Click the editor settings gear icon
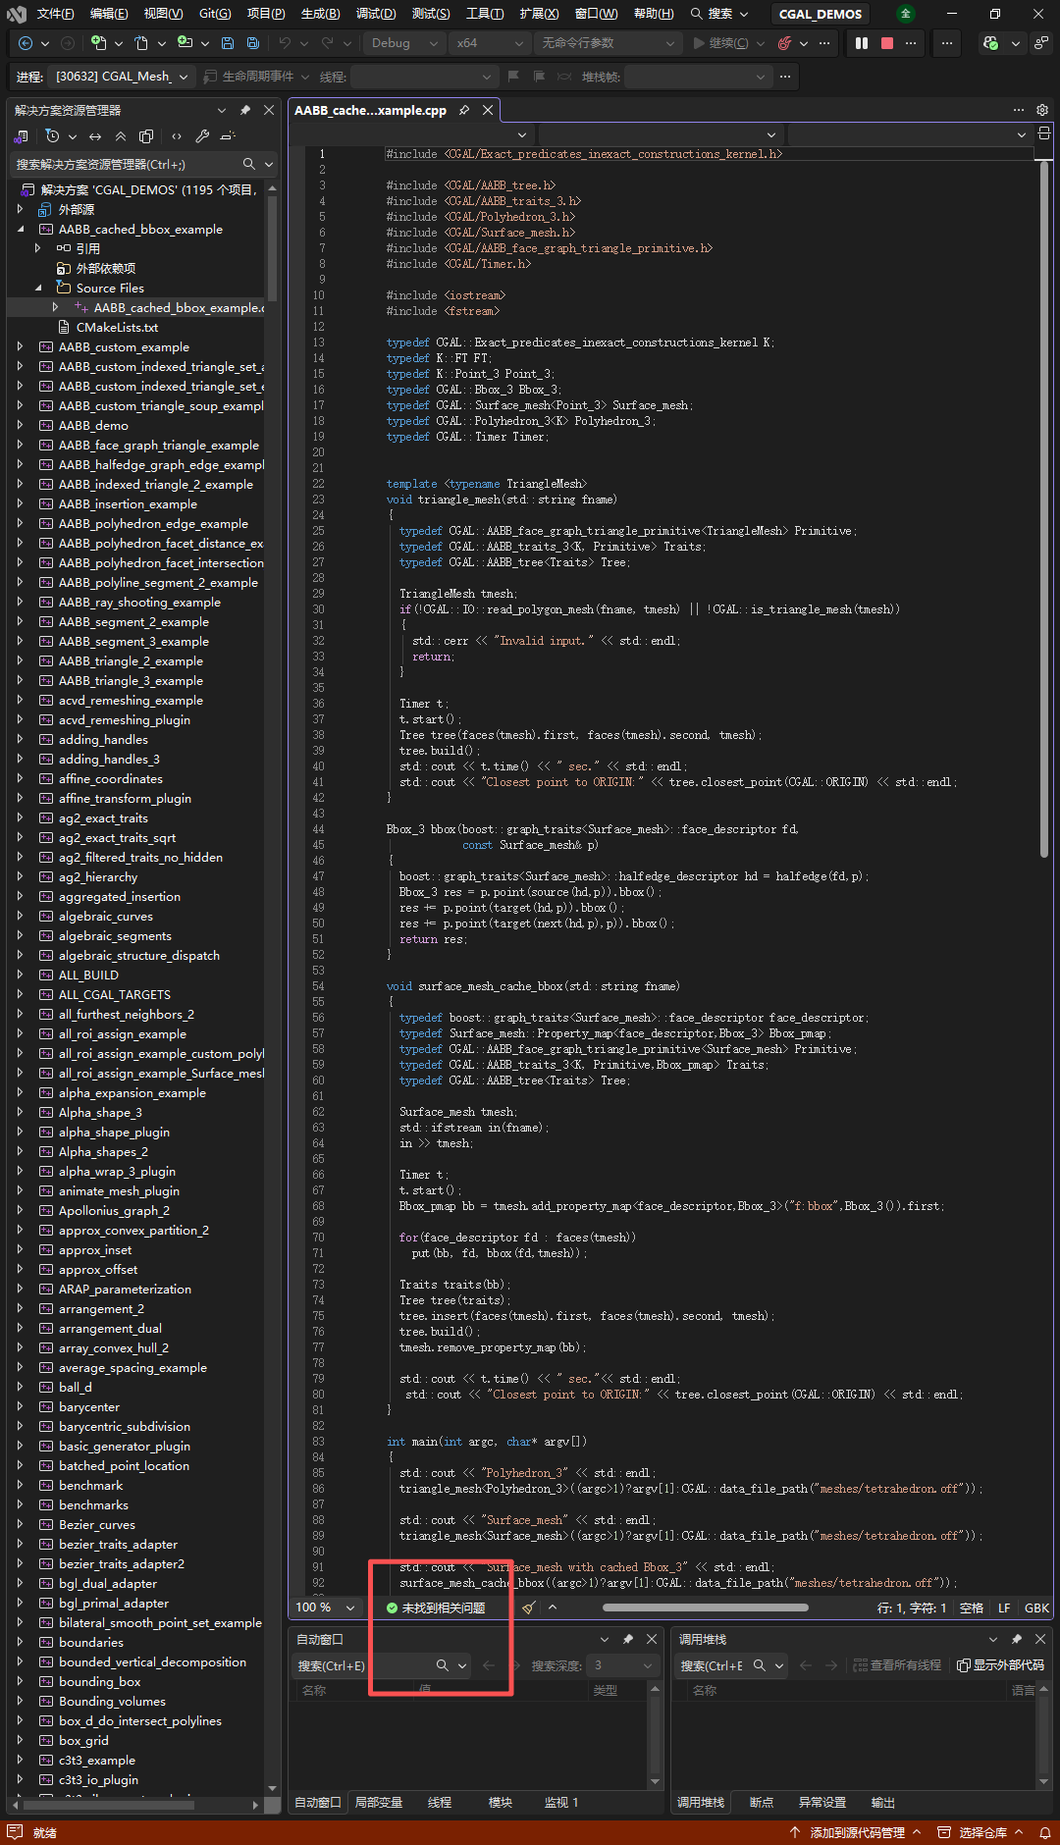The height and width of the screenshot is (1845, 1060). (x=1042, y=110)
